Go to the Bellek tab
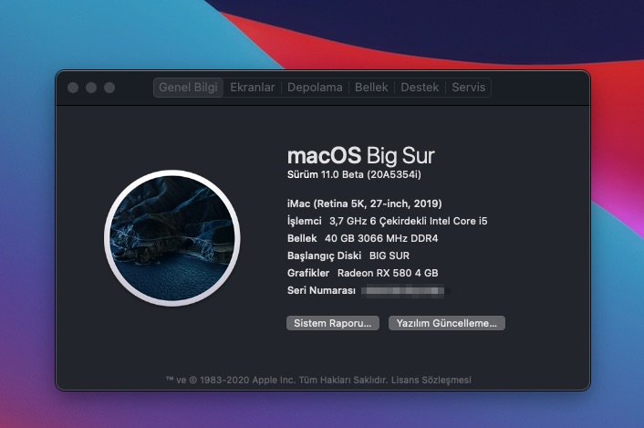 click(371, 88)
